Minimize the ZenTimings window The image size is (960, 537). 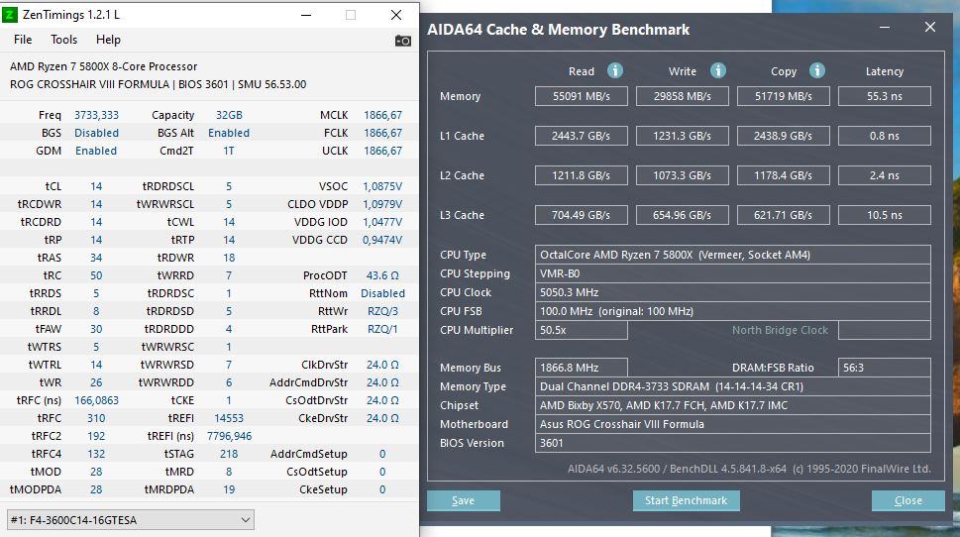306,15
